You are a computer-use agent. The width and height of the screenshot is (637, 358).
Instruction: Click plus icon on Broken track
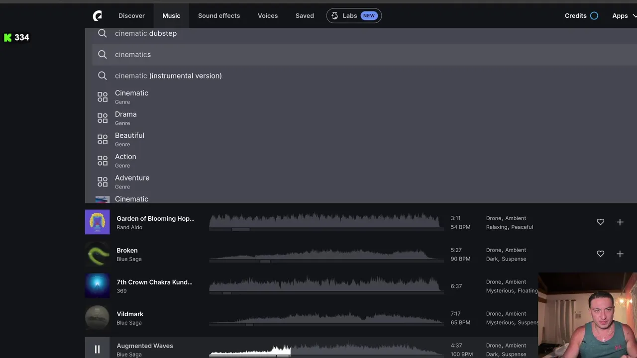[620, 254]
